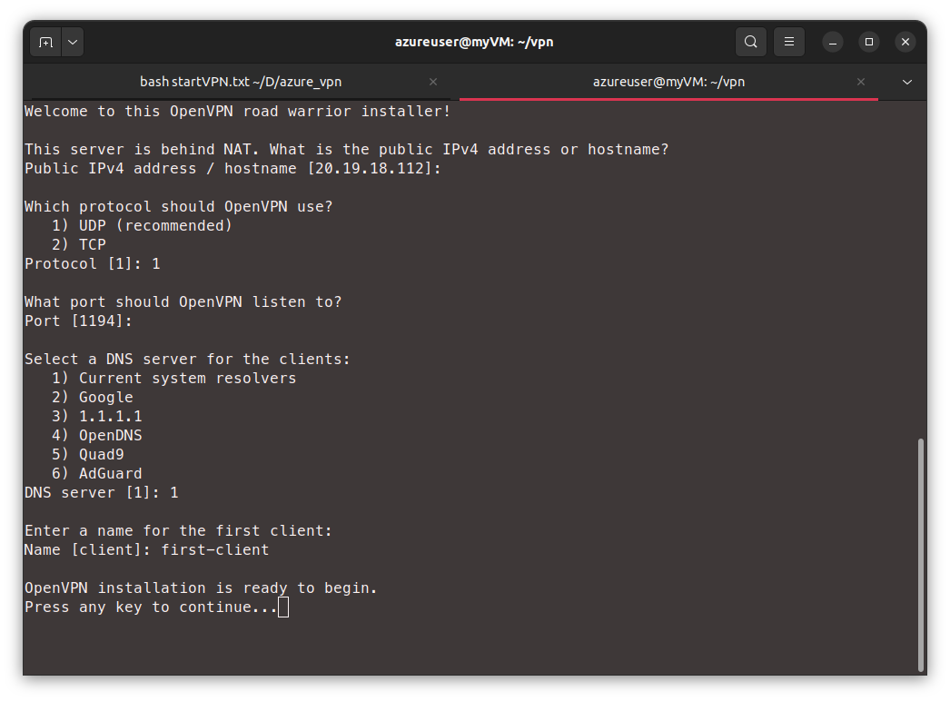Click the 'AdGuard' DNS option line
950x701 pixels.
[110, 473]
